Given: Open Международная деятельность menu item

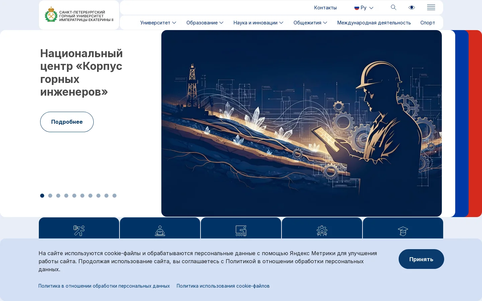Looking at the screenshot, I should coord(374,23).
